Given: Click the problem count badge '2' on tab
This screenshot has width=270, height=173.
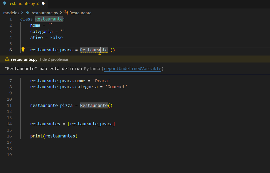Looking at the screenshot, I should [x=38, y=3].
